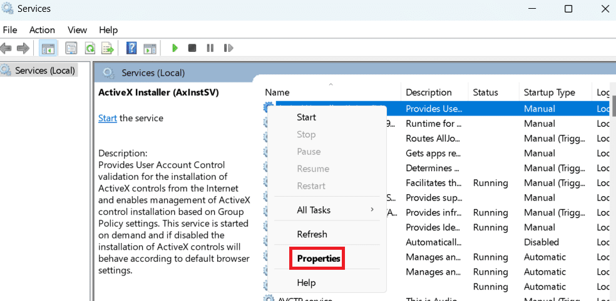Click the Show/Hide Action Pane toolbar icon
Viewport: 616px width, 301px height.
click(150, 48)
